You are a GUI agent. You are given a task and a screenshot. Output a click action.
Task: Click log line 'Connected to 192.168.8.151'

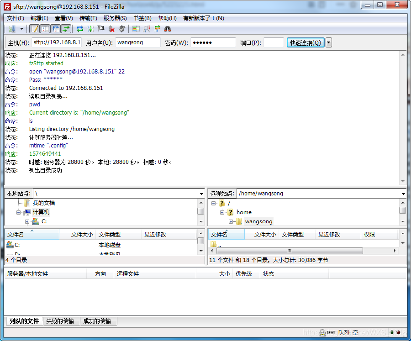[66, 88]
